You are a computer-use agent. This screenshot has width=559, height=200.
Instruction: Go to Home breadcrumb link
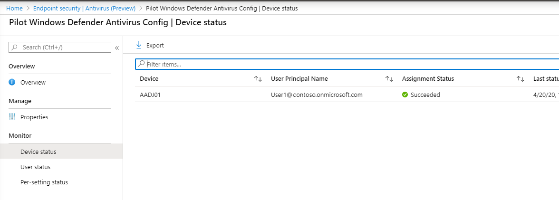[14, 9]
